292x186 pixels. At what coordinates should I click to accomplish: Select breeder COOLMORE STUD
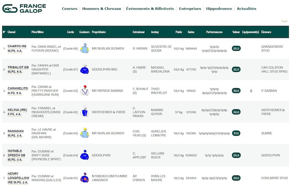tap(274, 178)
